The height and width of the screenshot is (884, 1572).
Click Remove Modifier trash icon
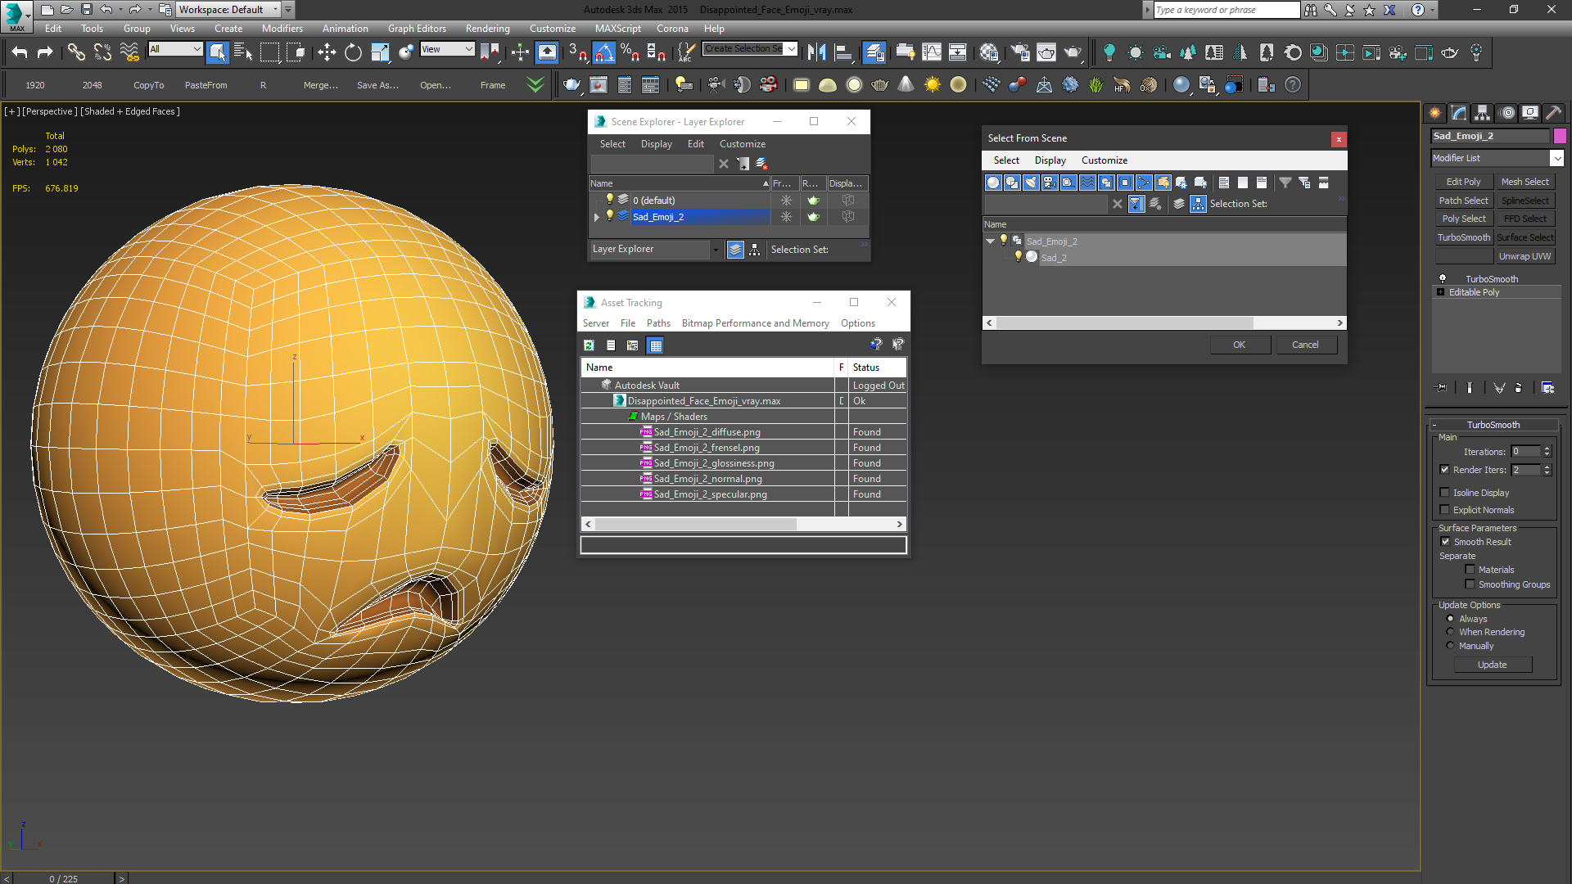coord(1519,387)
